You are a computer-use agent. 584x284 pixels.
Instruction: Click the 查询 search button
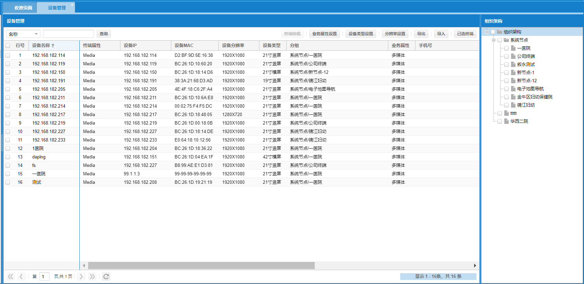pos(104,34)
